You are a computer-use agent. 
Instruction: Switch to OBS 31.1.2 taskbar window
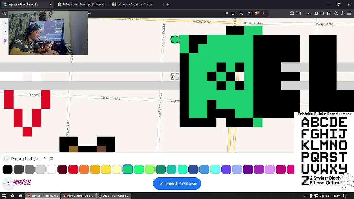[x=113, y=196]
